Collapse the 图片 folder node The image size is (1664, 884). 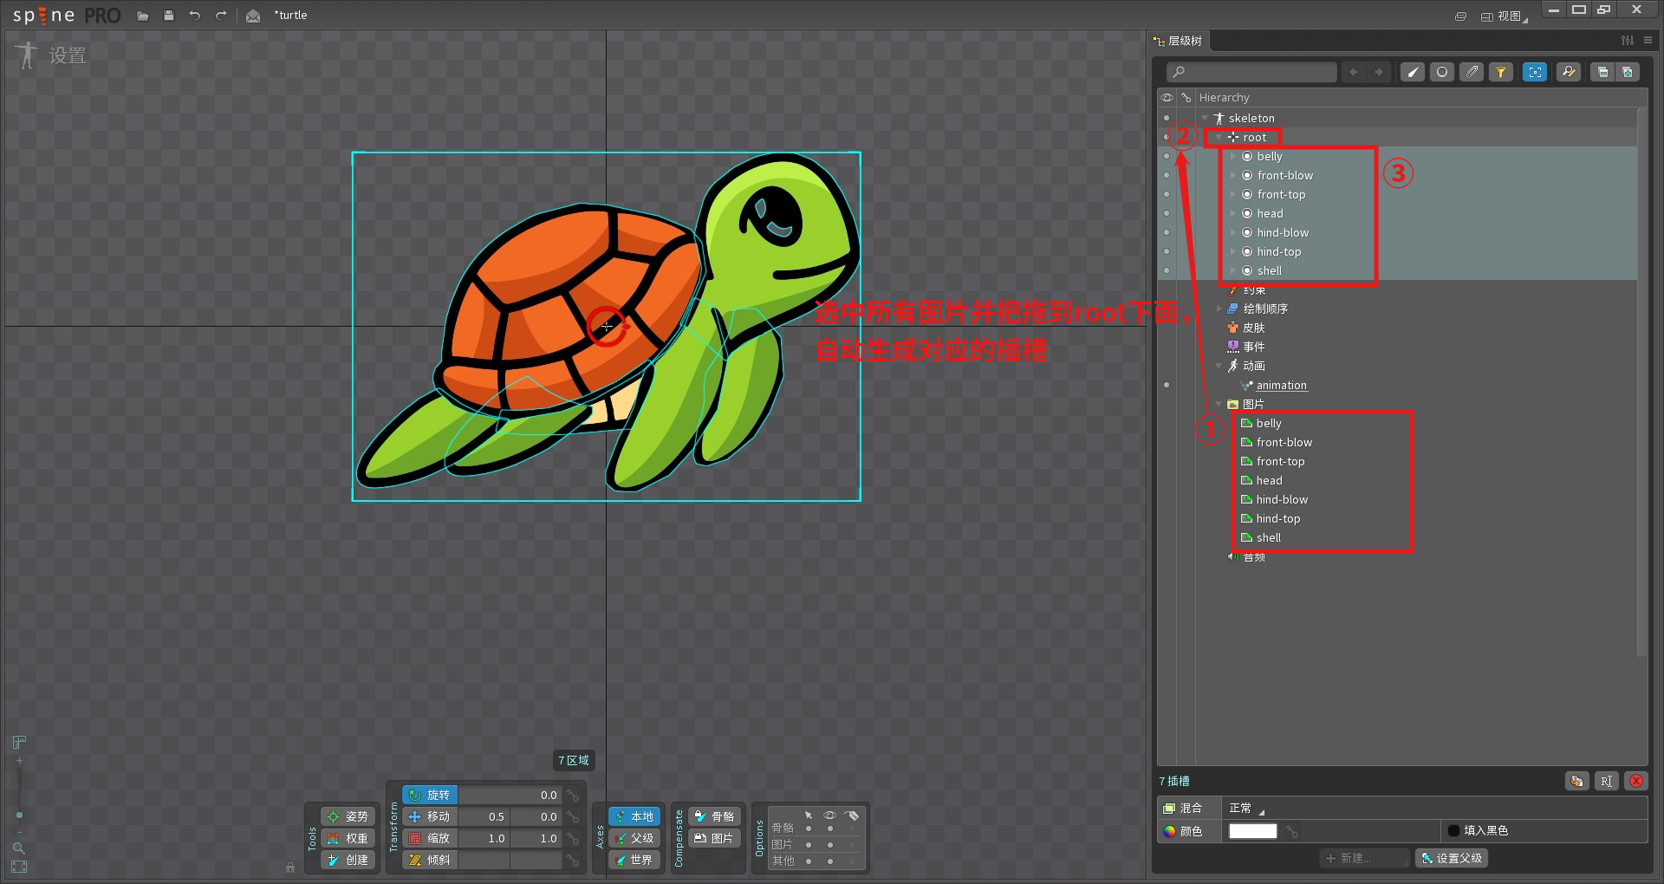pos(1219,404)
